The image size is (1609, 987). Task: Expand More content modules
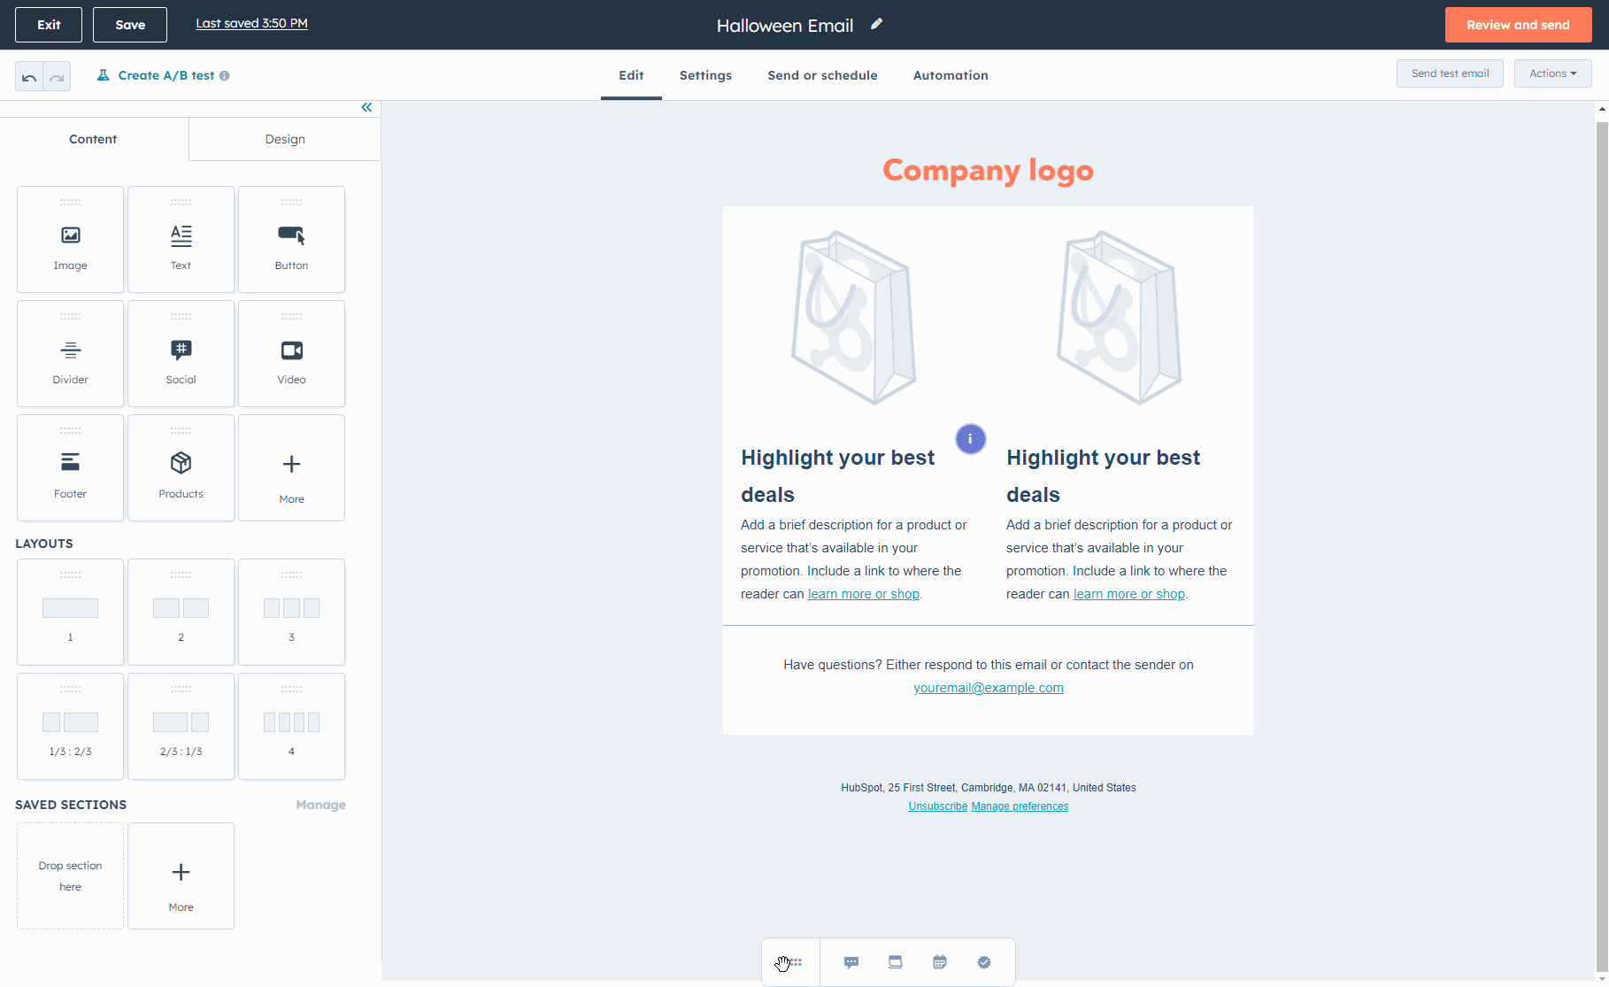point(291,467)
